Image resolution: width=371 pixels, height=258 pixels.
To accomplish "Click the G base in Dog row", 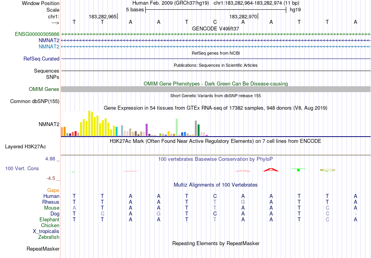I will (x=159, y=214).
